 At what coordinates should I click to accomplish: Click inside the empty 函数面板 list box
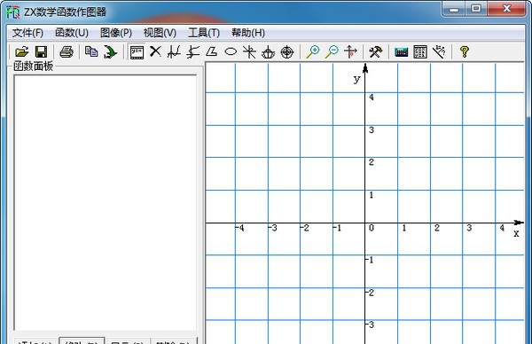pyautogui.click(x=106, y=202)
